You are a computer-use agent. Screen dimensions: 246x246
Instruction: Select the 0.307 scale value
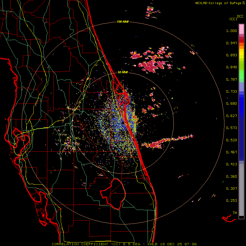pos(232,189)
